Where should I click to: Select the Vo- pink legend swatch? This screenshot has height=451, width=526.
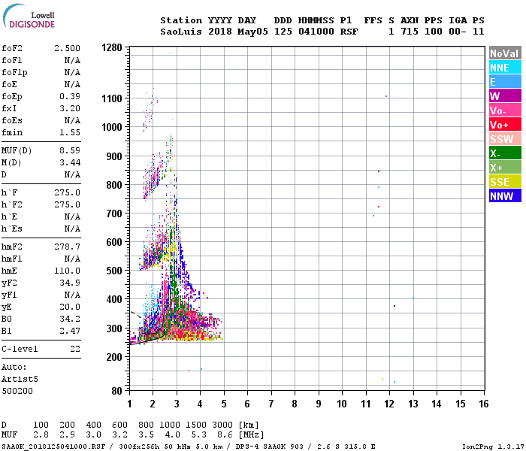505,110
